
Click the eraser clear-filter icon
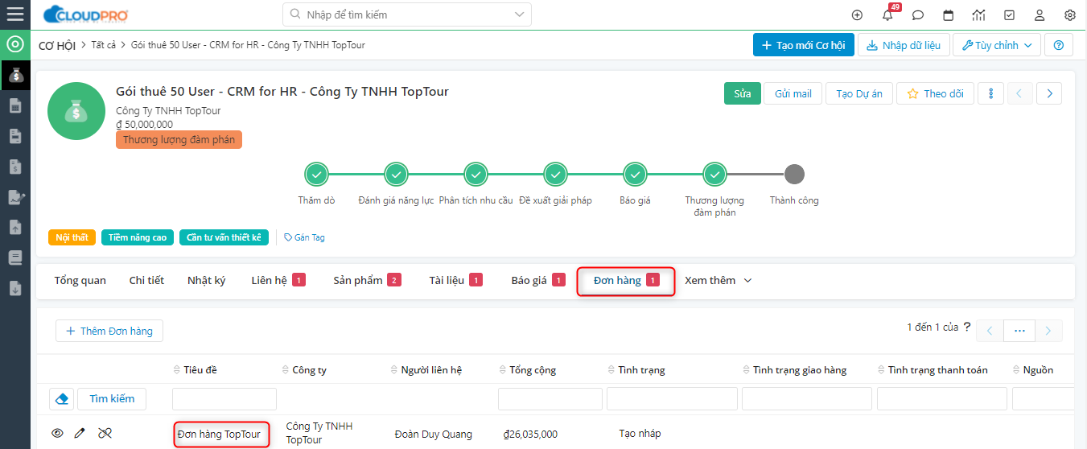click(x=61, y=398)
